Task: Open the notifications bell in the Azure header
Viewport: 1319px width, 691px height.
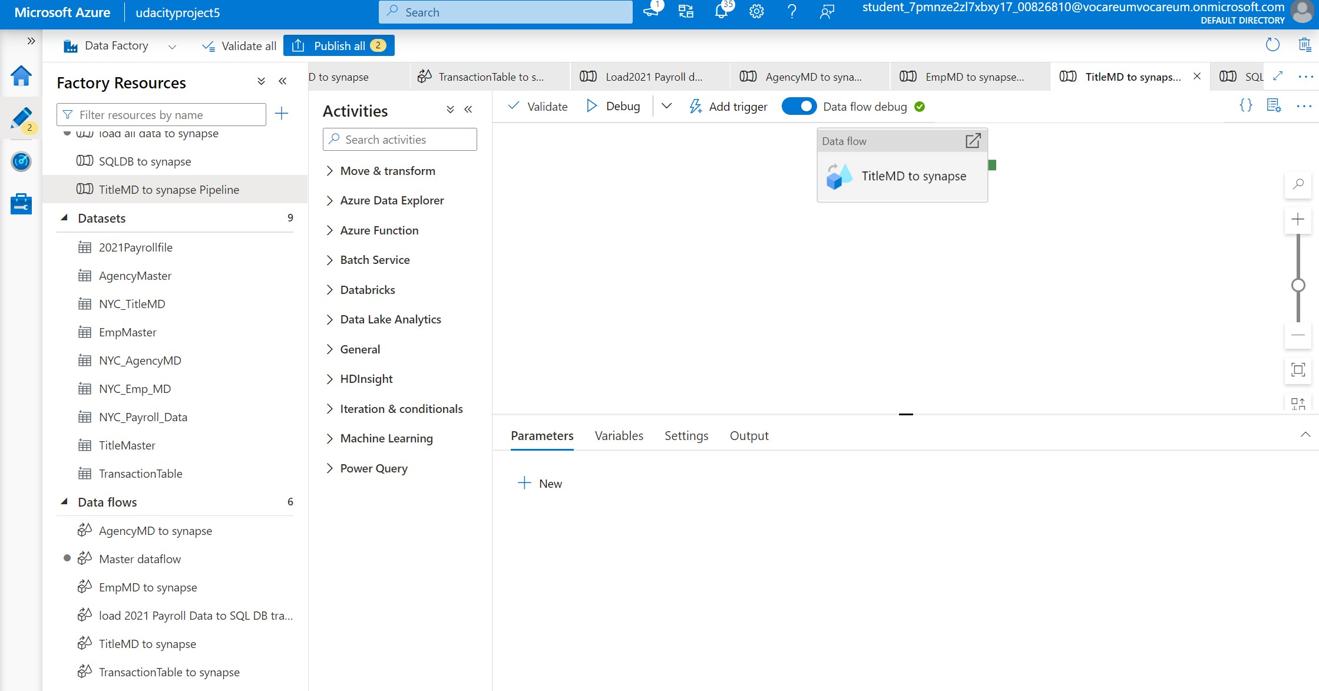Action: [721, 12]
